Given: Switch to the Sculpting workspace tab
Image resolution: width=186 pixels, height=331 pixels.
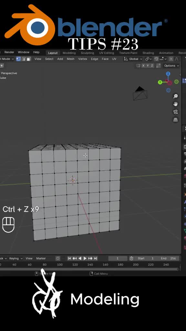Looking at the screenshot, I should [x=87, y=53].
